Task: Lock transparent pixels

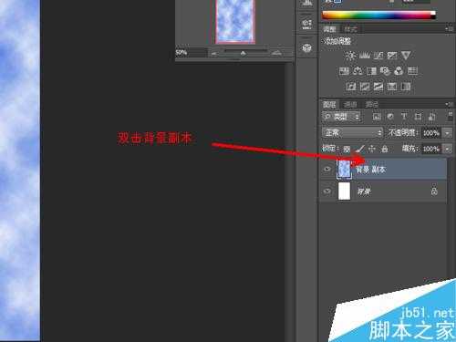Action: coord(347,150)
